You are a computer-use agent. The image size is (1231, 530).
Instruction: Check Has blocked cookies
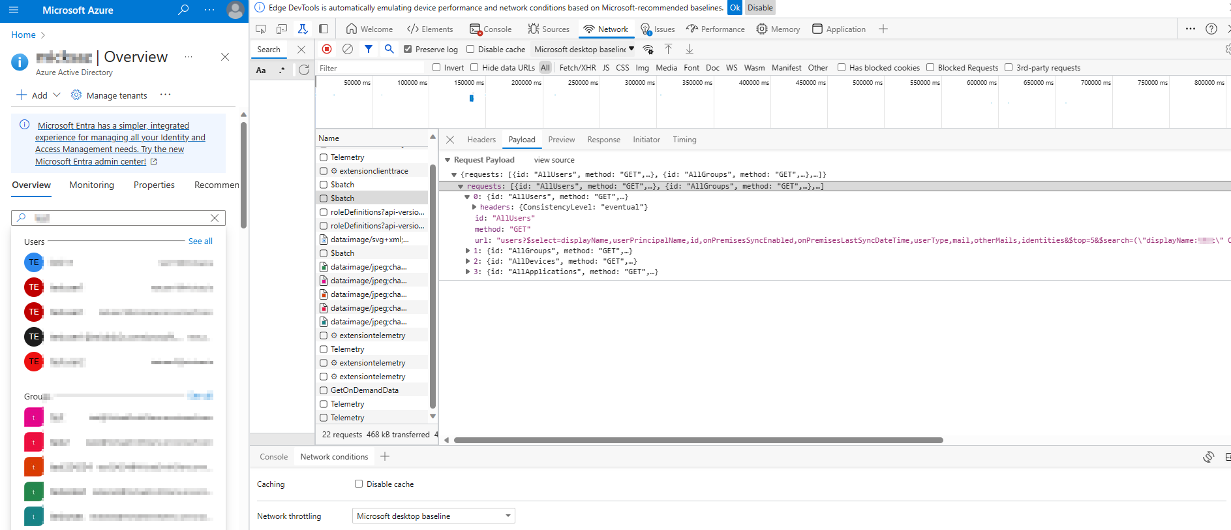tap(842, 67)
